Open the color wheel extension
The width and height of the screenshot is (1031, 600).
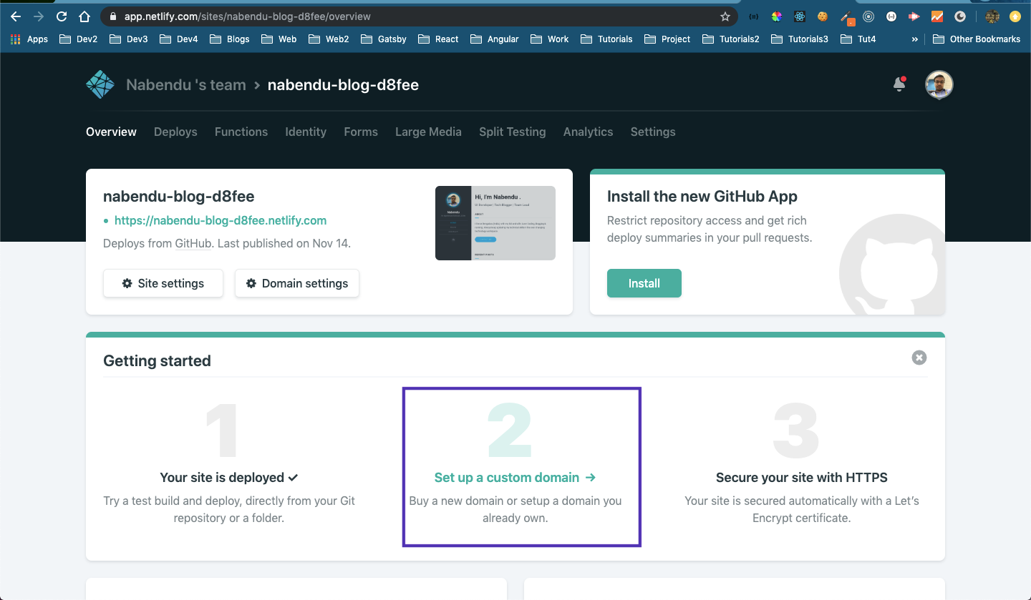click(777, 16)
